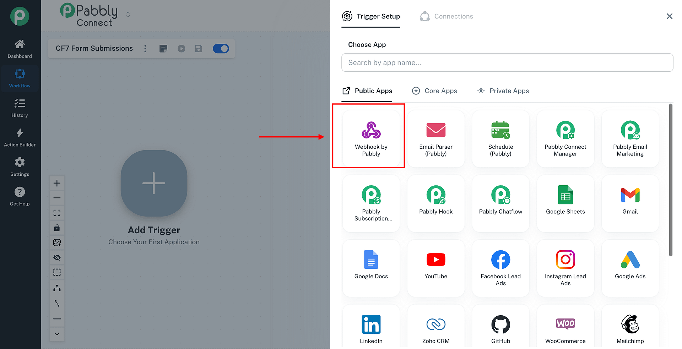
Task: Switch to Connections tab
Action: click(446, 16)
